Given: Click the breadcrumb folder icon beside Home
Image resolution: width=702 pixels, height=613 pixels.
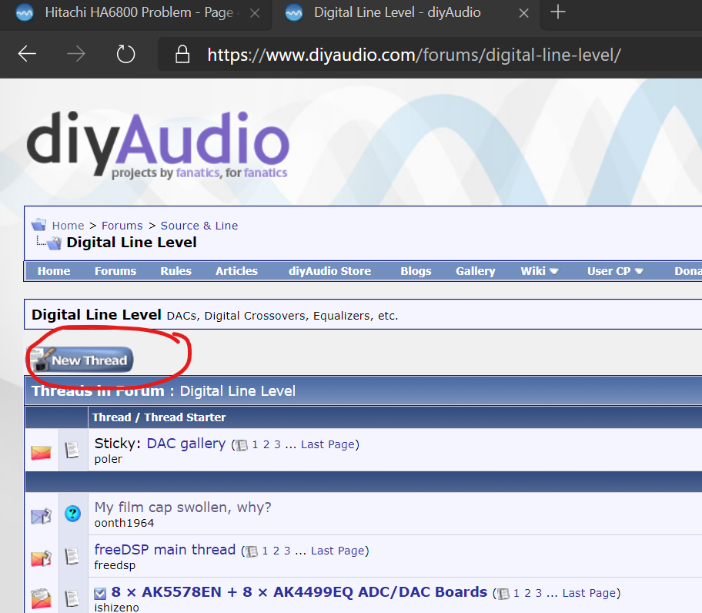Looking at the screenshot, I should [x=38, y=224].
